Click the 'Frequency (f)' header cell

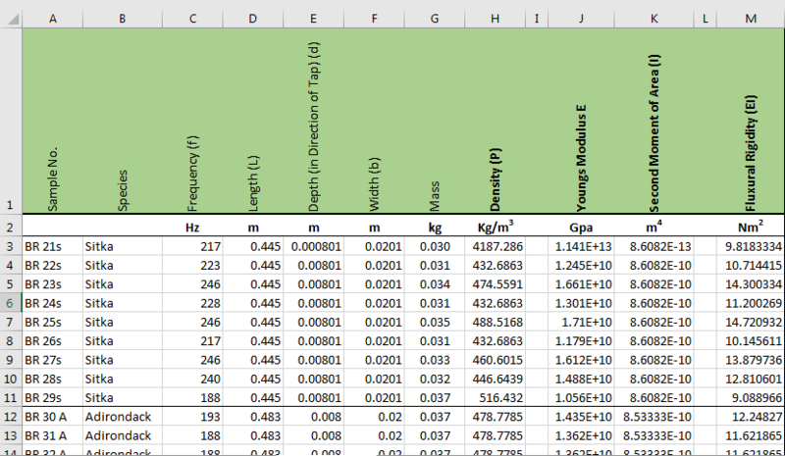[x=192, y=121]
